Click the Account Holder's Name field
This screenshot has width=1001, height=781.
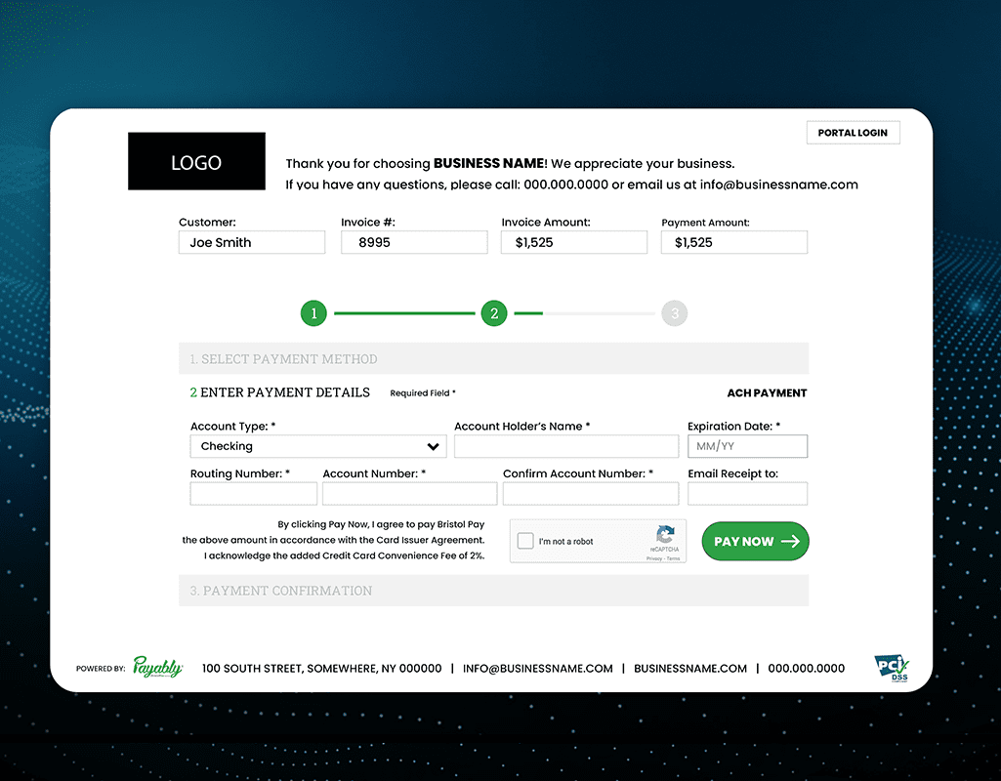[565, 446]
